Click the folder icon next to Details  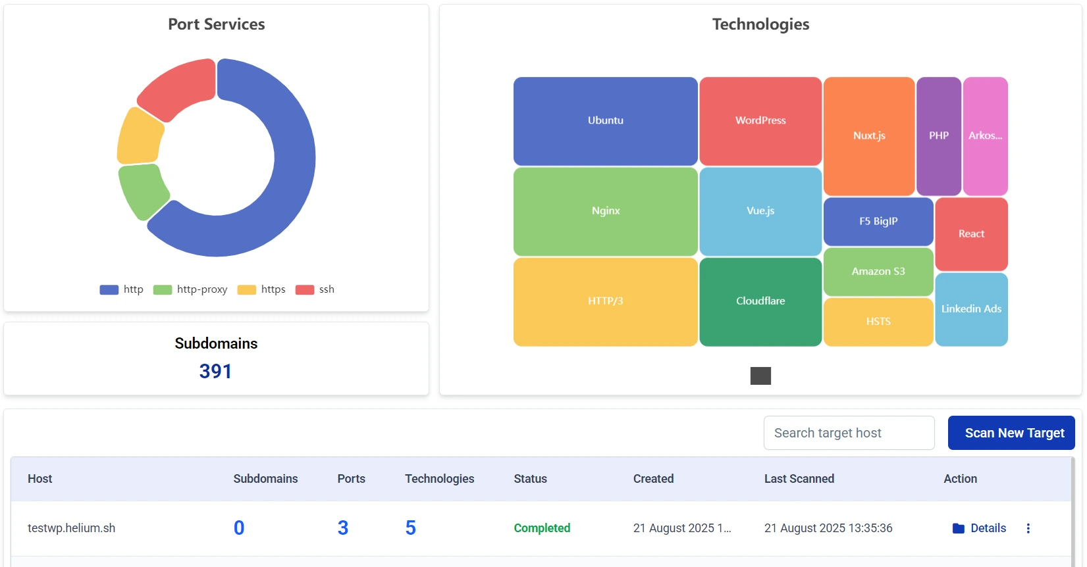[x=959, y=528]
